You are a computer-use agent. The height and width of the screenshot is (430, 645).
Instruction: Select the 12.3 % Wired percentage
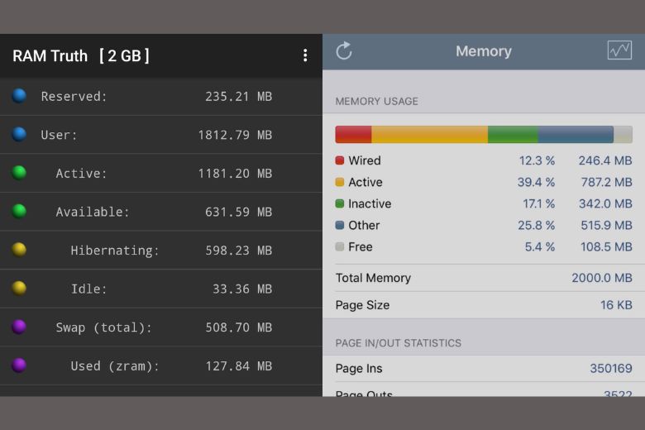click(x=537, y=160)
